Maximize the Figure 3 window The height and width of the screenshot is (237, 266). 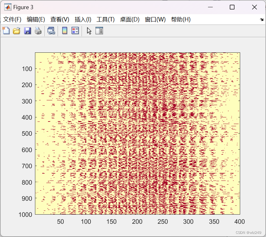(x=232, y=7)
